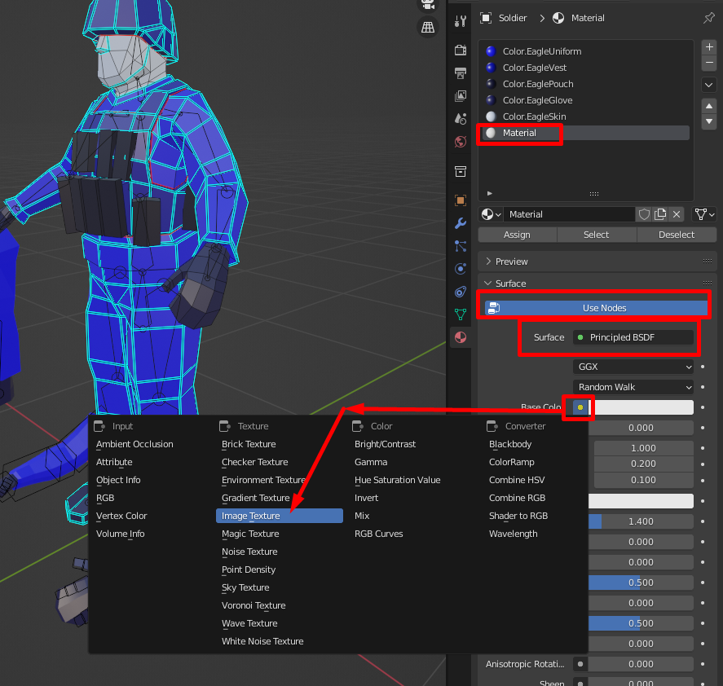
Task: Add a new material slot
Action: coord(709,47)
